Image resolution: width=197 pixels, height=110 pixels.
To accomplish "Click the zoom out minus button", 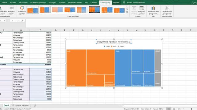I will pos(183,109).
